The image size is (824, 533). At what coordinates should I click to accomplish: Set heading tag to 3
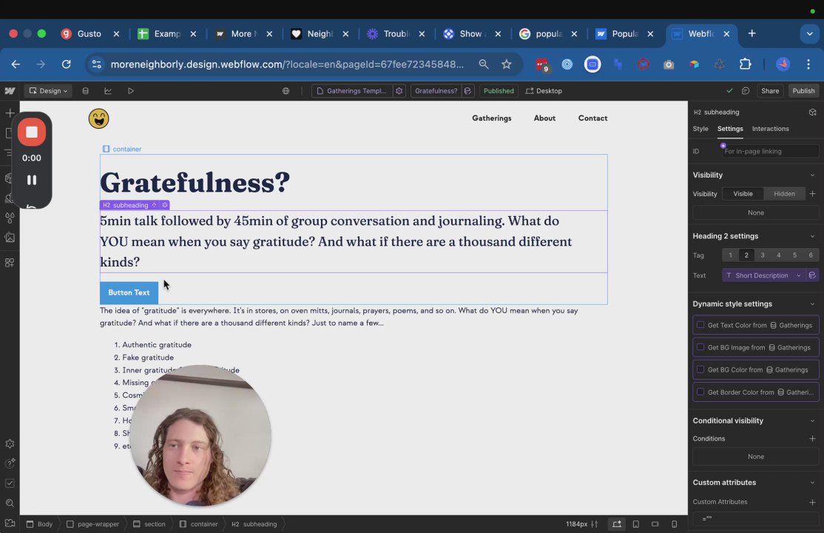tap(763, 255)
